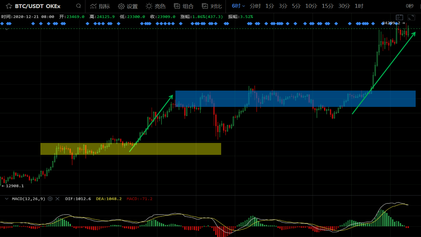The height and width of the screenshot is (237, 421).
Task: Select the 15分 timeframe
Action: click(328, 6)
